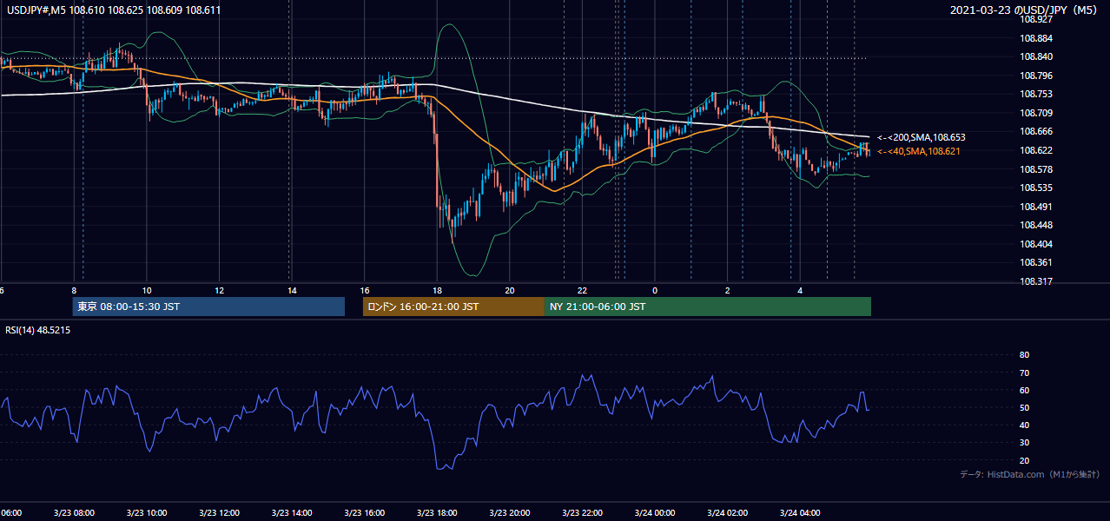The width and height of the screenshot is (1110, 521).
Task: Click the 3/23 20:00 time axis label
Action: 510,513
